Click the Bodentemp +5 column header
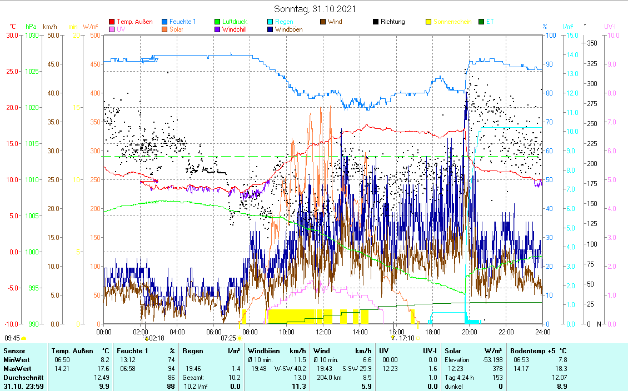This screenshot has height=391, width=628. (x=539, y=351)
